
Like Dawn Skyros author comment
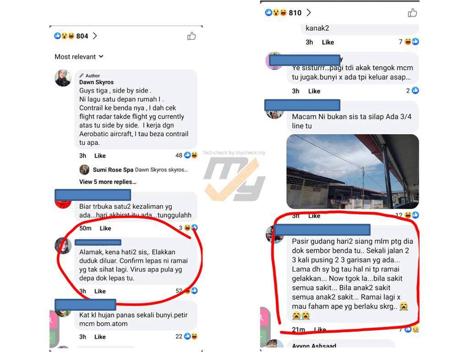(100, 156)
